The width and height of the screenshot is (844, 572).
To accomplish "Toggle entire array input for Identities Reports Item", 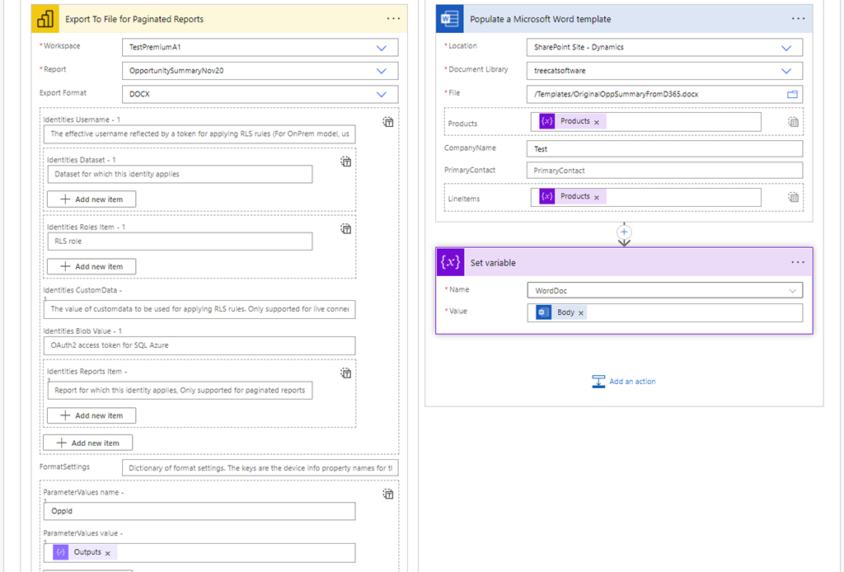I will (x=345, y=373).
